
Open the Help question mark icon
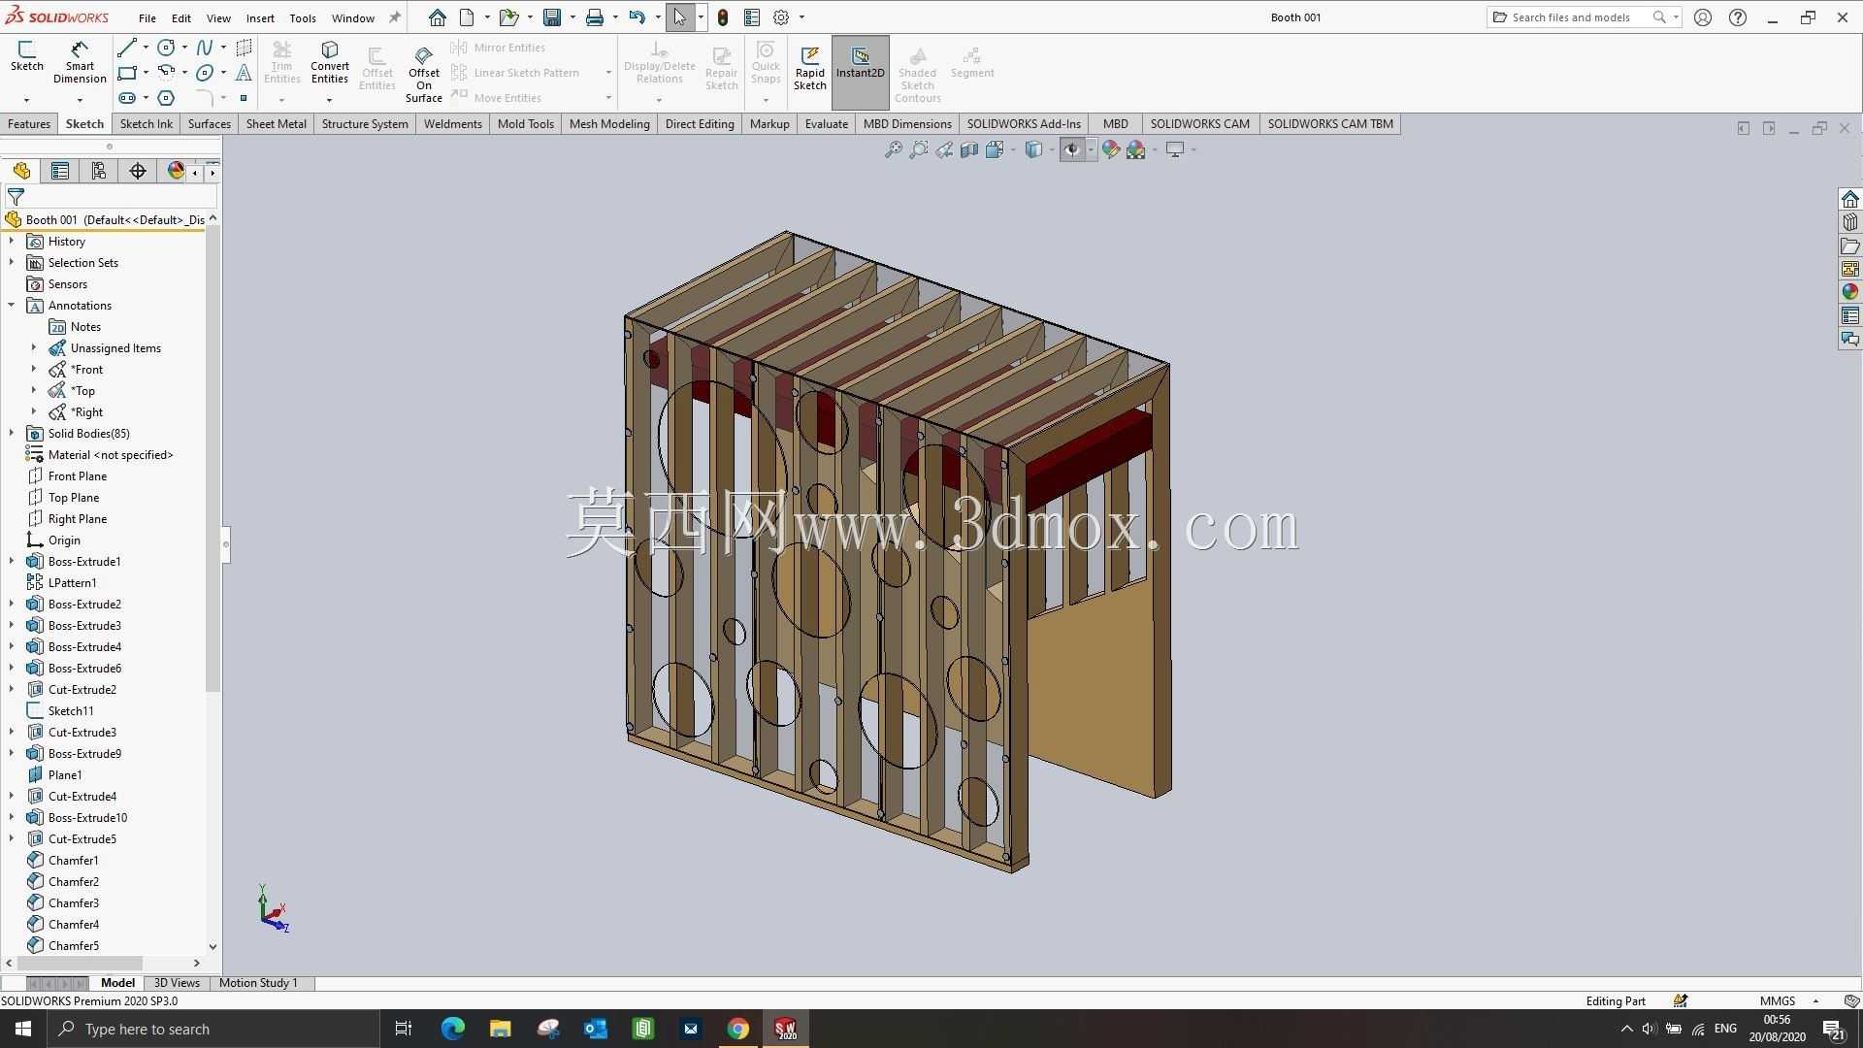tap(1738, 17)
